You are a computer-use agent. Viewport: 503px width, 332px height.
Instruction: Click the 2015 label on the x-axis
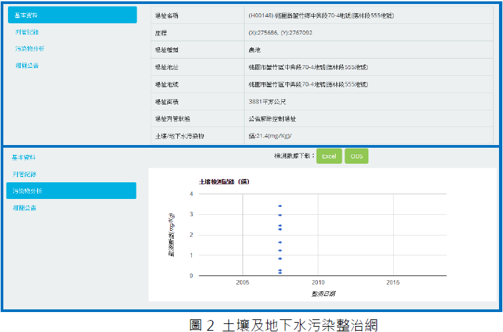click(x=393, y=282)
